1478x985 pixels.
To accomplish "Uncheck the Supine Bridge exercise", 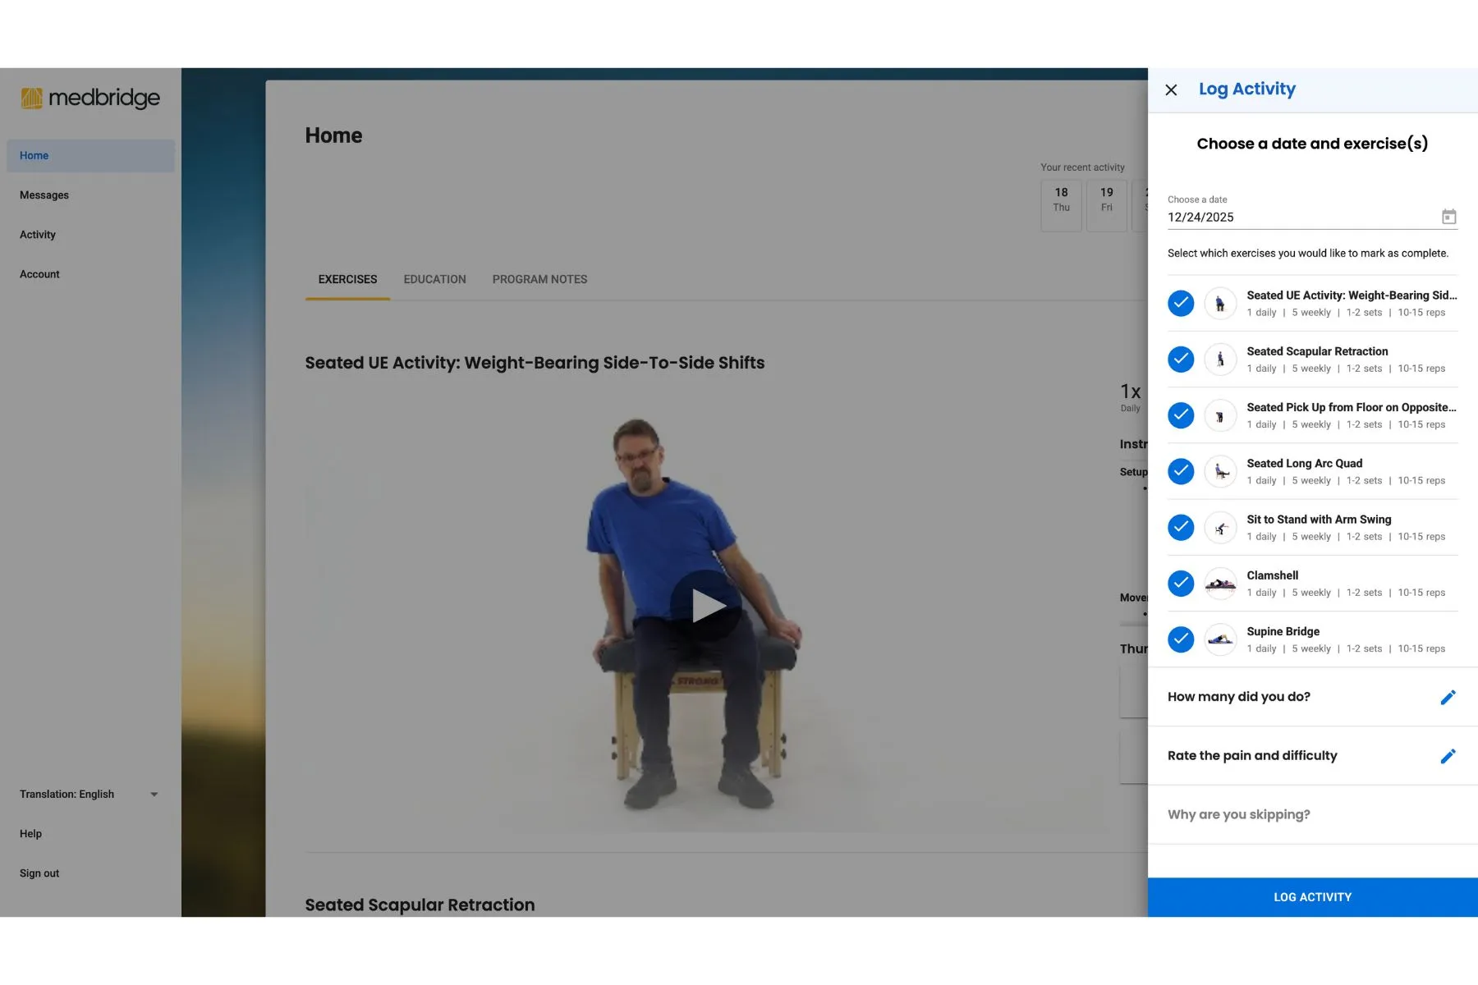I will point(1180,639).
